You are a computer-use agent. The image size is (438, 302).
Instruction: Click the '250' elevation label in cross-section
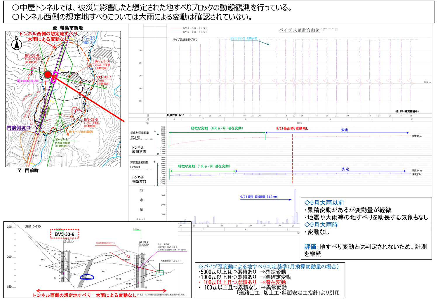click(x=9, y=227)
